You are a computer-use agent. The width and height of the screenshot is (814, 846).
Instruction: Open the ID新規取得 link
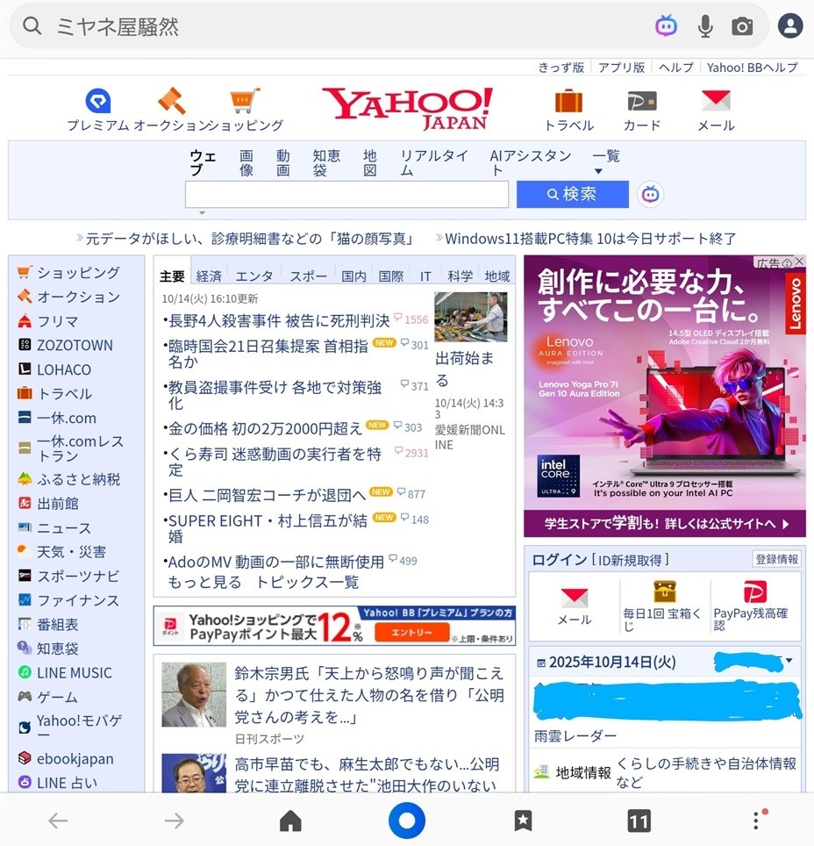pyautogui.click(x=630, y=561)
